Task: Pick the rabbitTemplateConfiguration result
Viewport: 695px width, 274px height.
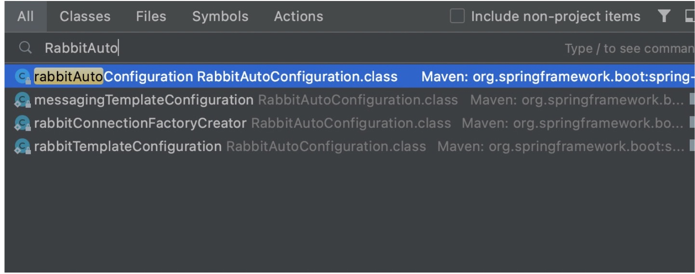Action: point(350,146)
